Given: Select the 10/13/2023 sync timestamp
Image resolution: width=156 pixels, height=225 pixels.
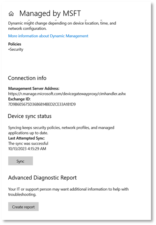Looking at the screenshot, I should 27,149.
